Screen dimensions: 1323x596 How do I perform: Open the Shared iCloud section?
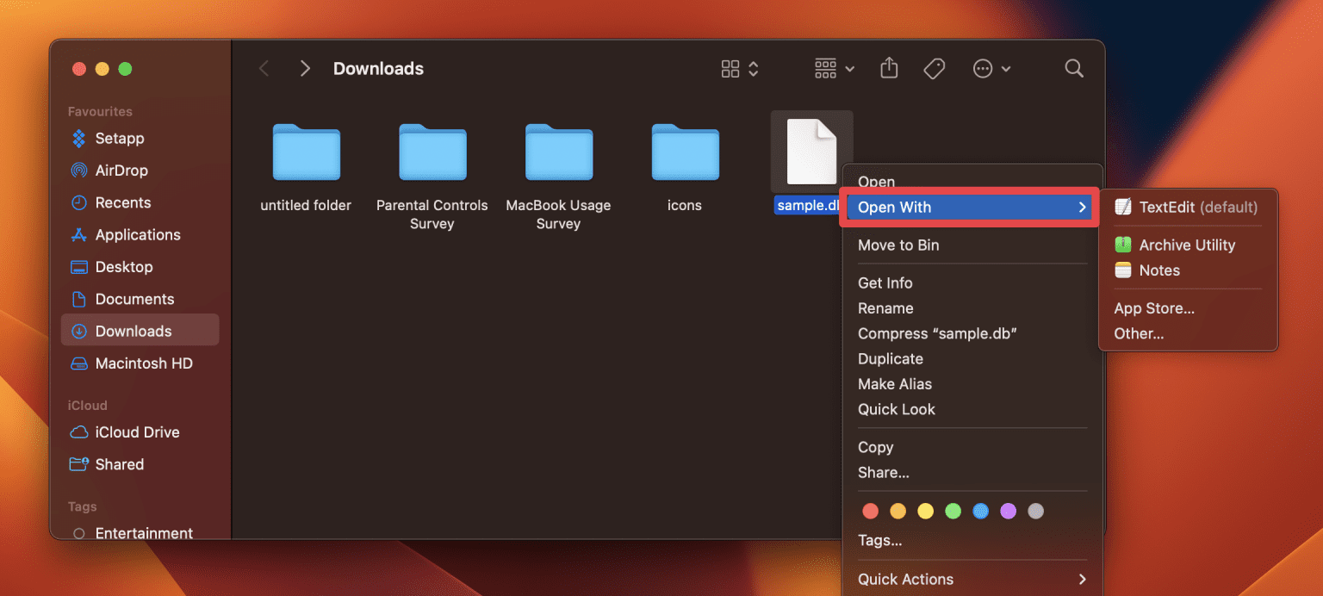tap(116, 464)
